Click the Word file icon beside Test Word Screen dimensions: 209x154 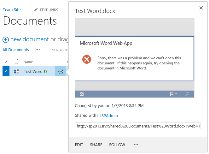[16, 71]
